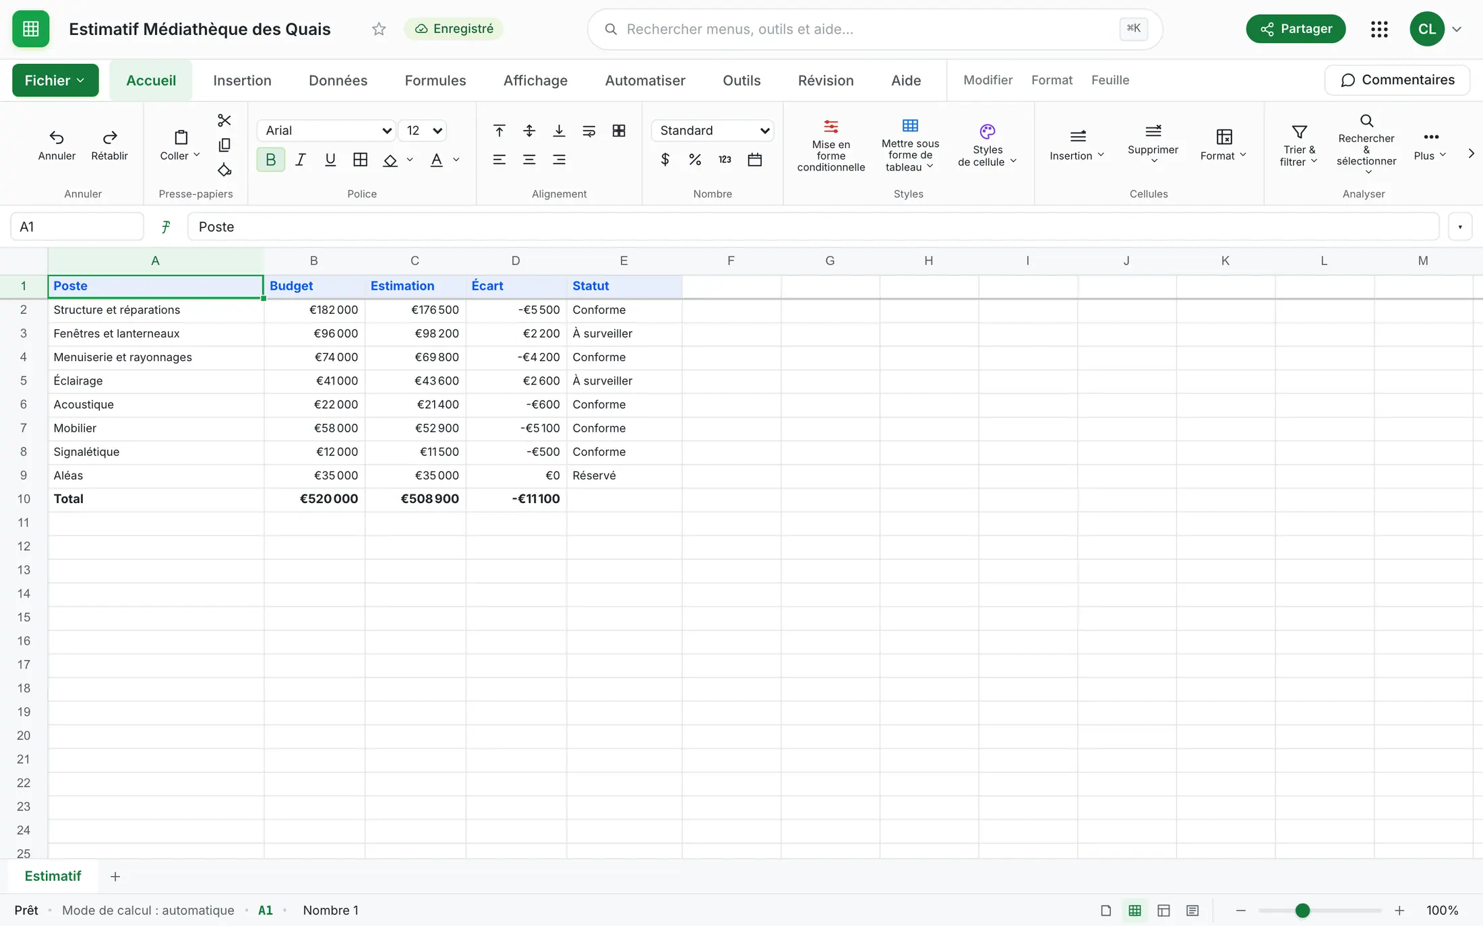Image resolution: width=1483 pixels, height=926 pixels.
Task: Click the search menus and help field
Action: click(x=875, y=29)
